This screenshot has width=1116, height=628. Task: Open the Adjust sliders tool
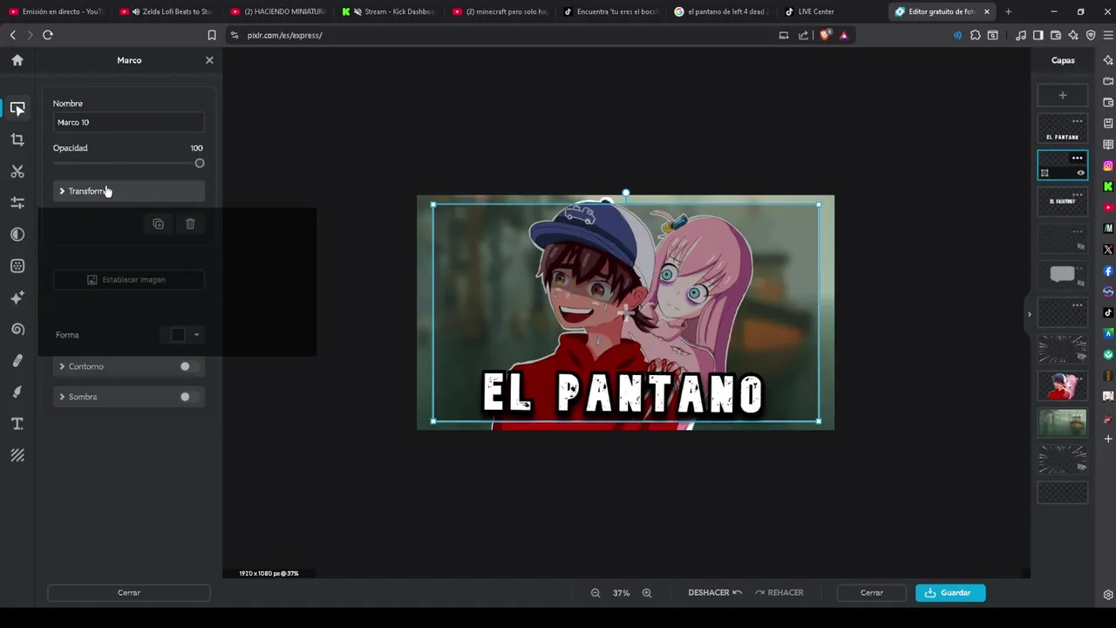(x=17, y=202)
